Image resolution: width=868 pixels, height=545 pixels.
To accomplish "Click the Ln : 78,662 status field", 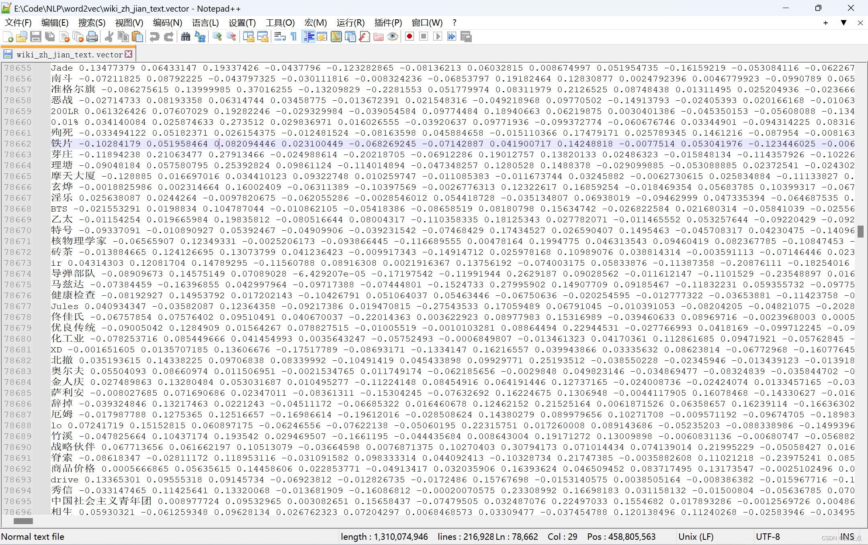I will pos(517,537).
